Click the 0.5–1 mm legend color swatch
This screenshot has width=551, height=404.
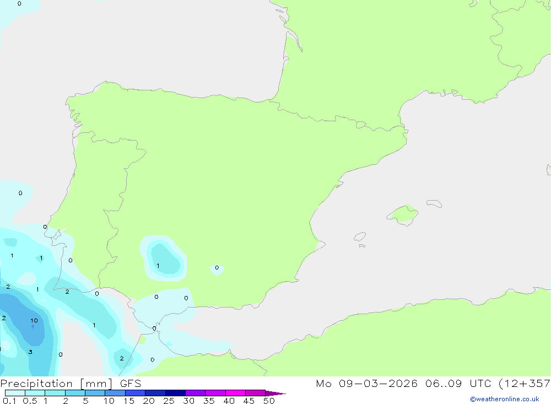coord(35,393)
